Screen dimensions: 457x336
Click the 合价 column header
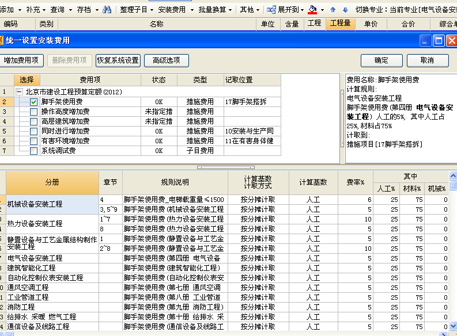(409, 24)
